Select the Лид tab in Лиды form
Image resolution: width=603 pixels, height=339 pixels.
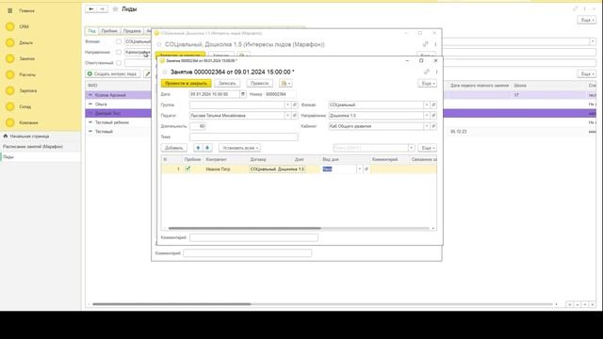tap(91, 31)
